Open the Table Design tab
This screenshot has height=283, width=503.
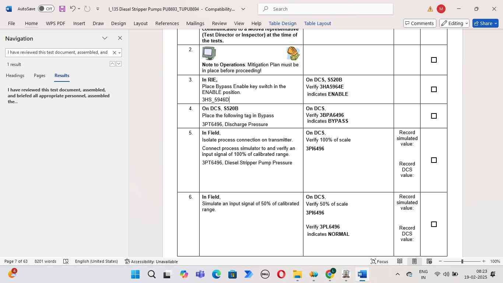[282, 23]
